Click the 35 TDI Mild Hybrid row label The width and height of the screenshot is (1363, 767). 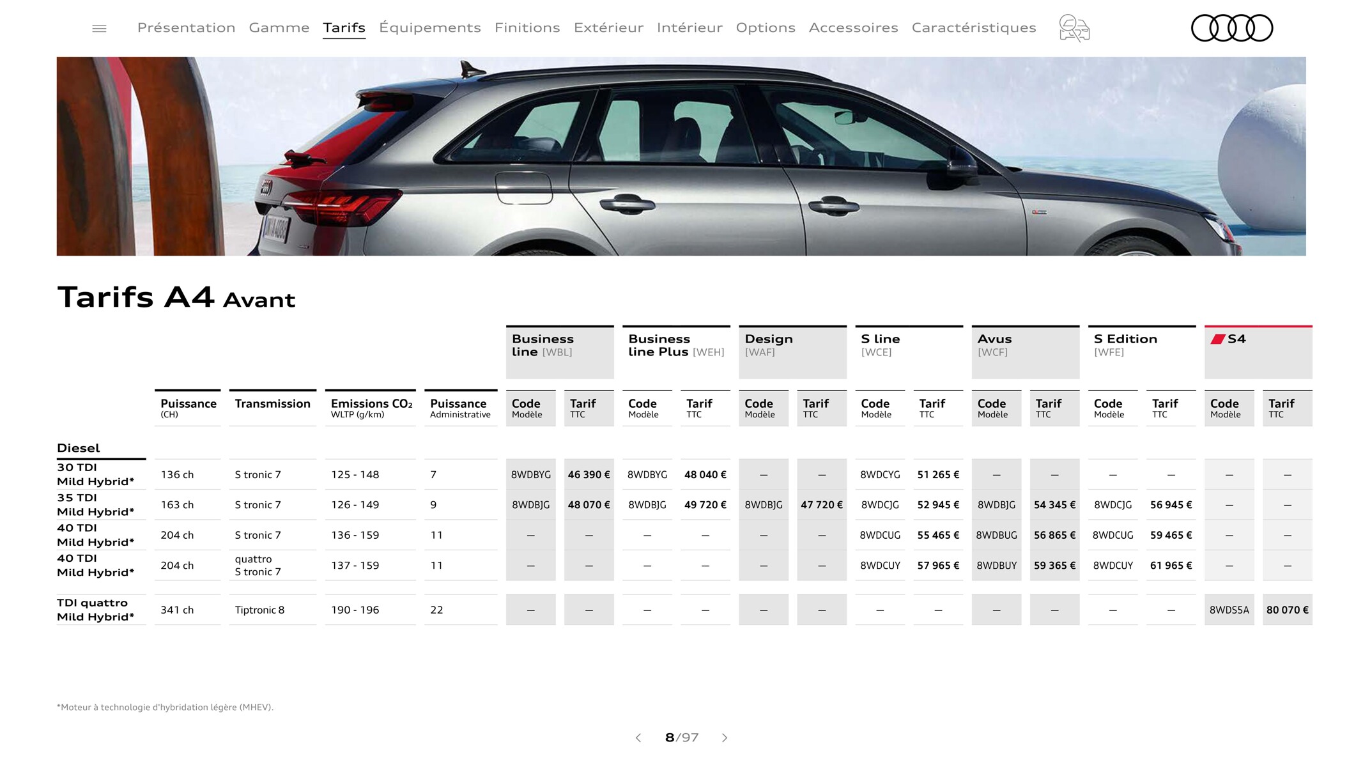(96, 504)
